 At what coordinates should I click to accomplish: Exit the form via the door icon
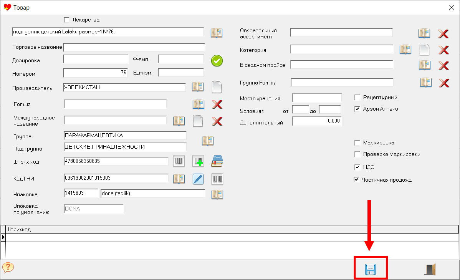pos(430,269)
